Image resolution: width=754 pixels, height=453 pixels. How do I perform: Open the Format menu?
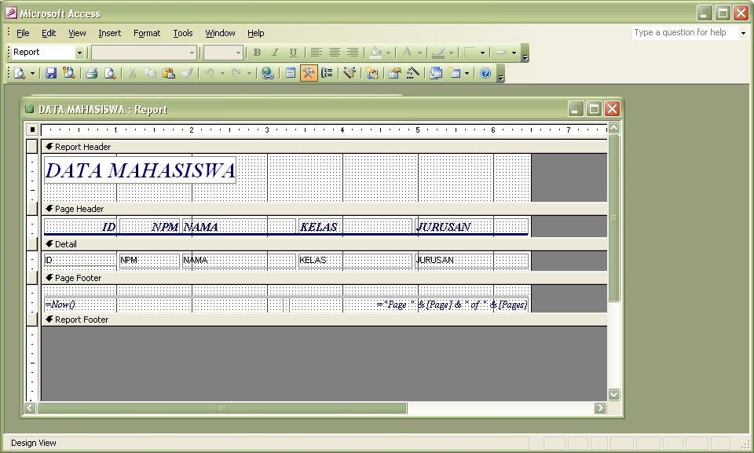[x=147, y=33]
